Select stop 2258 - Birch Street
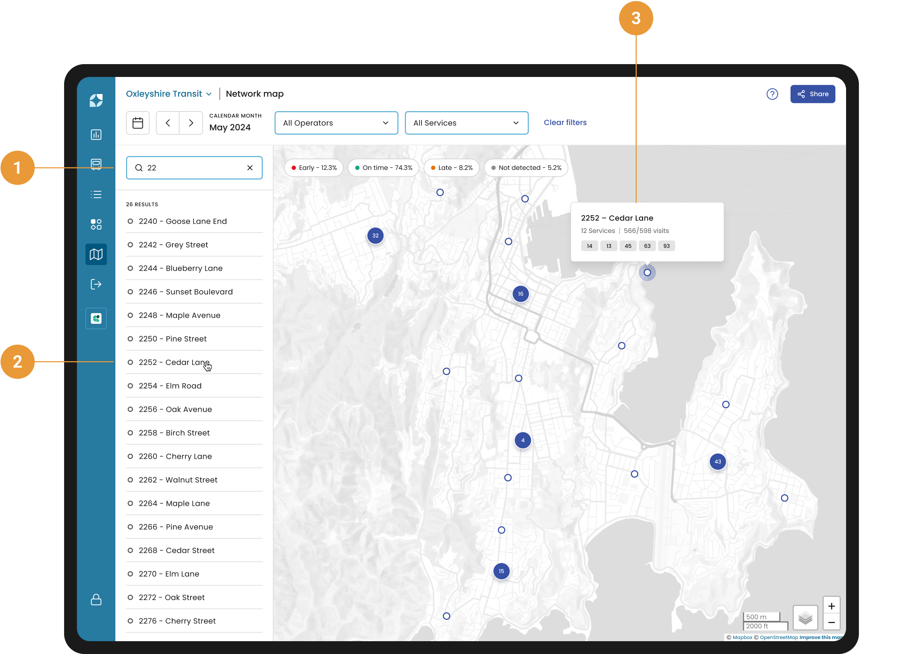923x654 pixels. coord(194,432)
